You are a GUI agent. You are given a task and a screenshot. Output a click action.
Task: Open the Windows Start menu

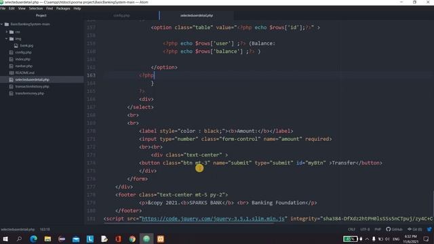5,239
